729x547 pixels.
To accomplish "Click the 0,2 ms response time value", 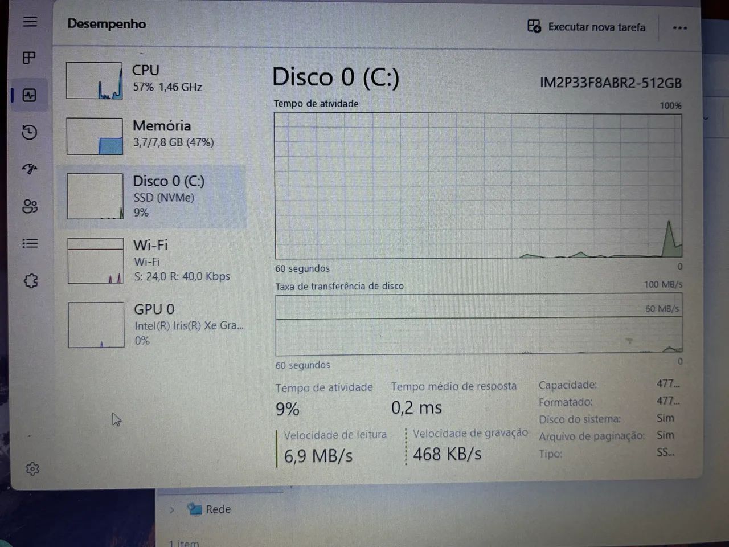I will coord(416,407).
